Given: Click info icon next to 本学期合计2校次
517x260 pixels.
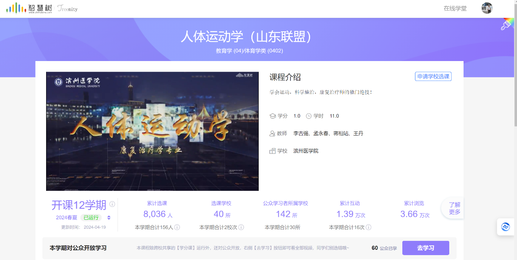Looking at the screenshot, I should point(241,227).
